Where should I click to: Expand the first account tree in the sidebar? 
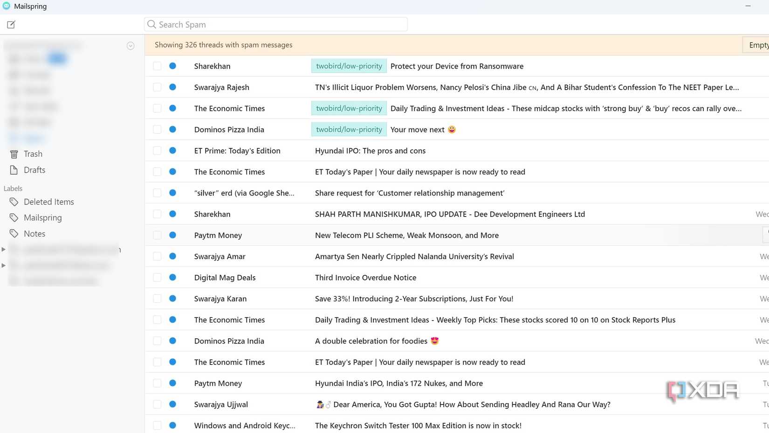(4, 249)
